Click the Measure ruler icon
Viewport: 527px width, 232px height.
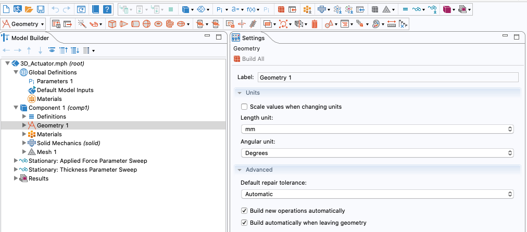pos(392,24)
